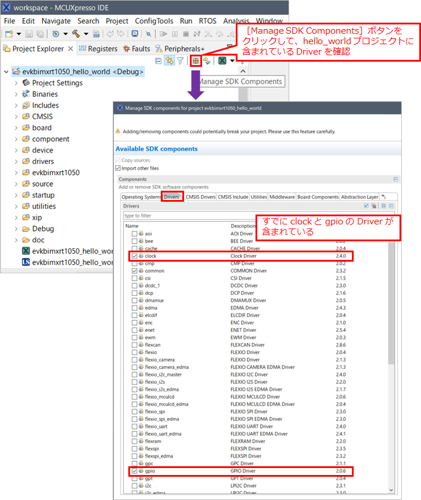Uncheck the gpio driver checkbox
Screen dimensions: 421x500
click(x=134, y=471)
